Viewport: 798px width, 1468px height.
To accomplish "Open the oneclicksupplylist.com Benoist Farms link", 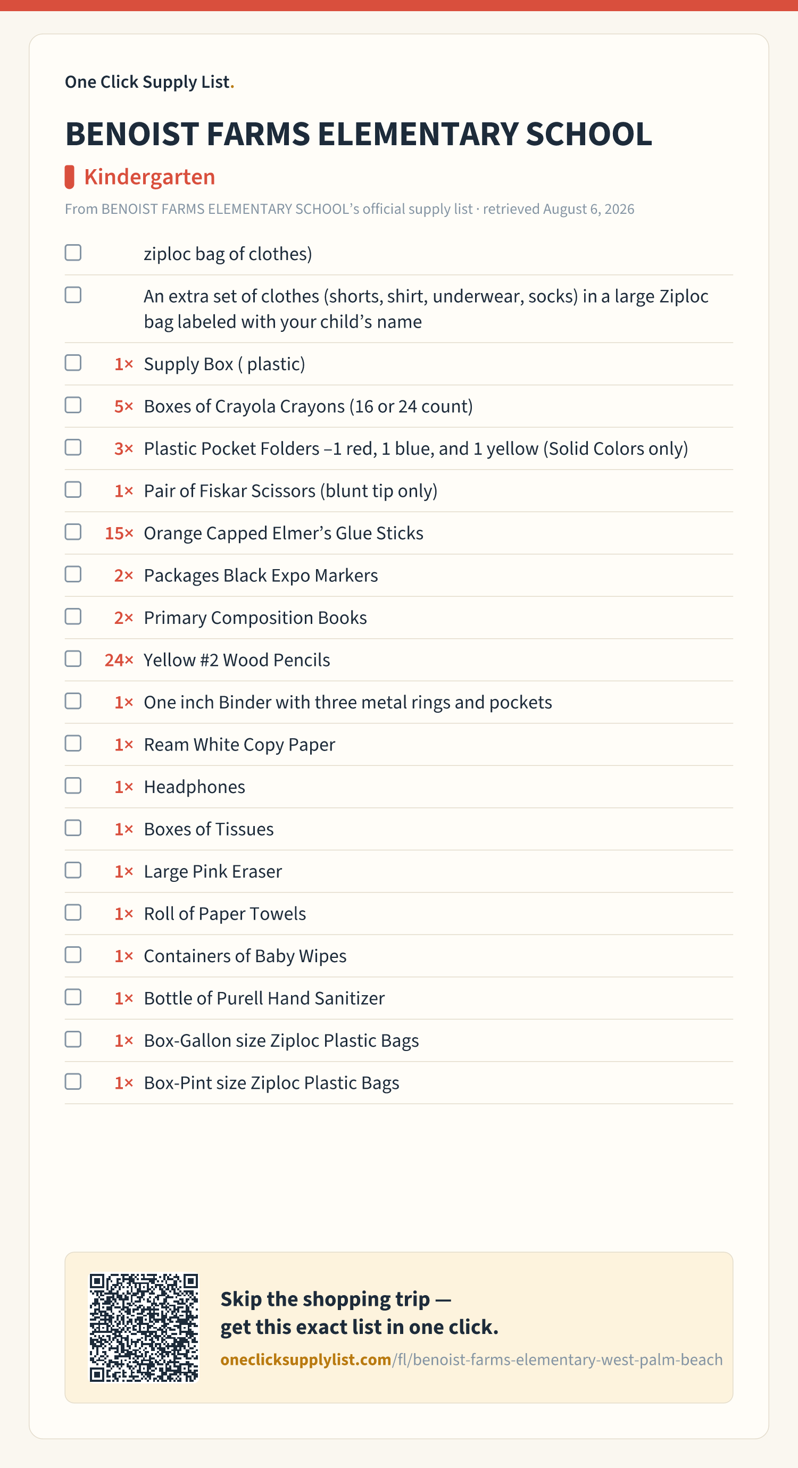I will [x=471, y=1359].
